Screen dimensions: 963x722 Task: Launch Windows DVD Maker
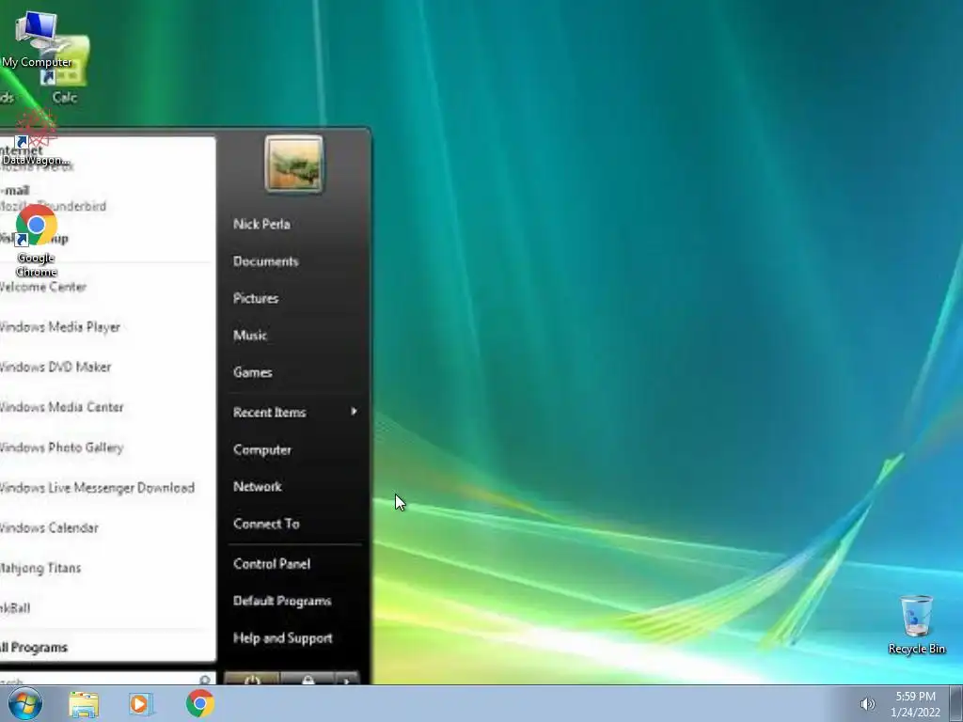click(55, 368)
